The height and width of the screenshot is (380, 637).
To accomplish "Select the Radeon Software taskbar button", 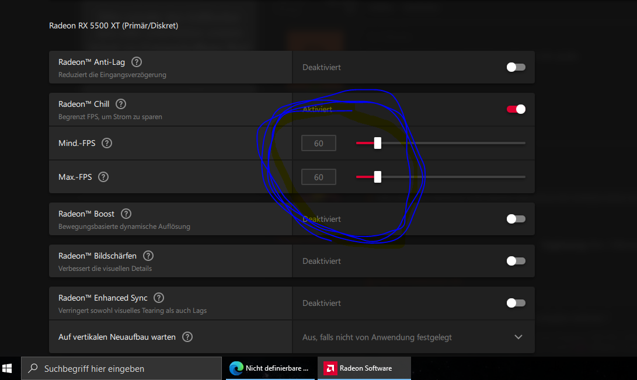I will [364, 369].
